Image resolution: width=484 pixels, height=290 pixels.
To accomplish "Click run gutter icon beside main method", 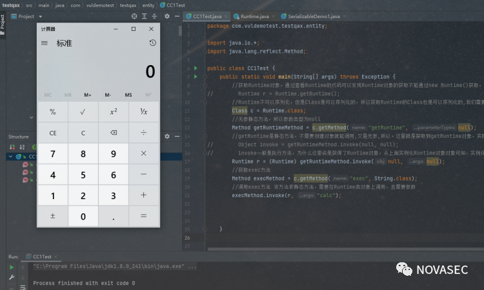I will pyautogui.click(x=196, y=77).
